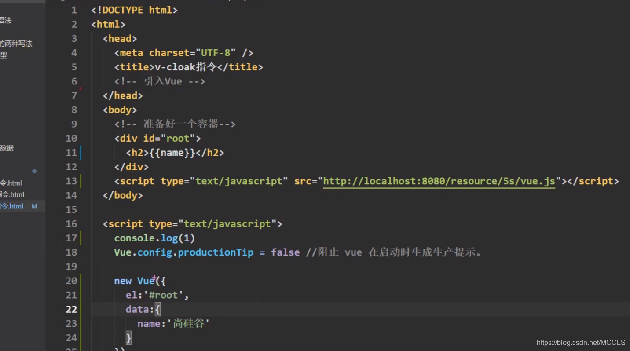Click the closing </body> tag on line 14
630x351 pixels.
123,195
